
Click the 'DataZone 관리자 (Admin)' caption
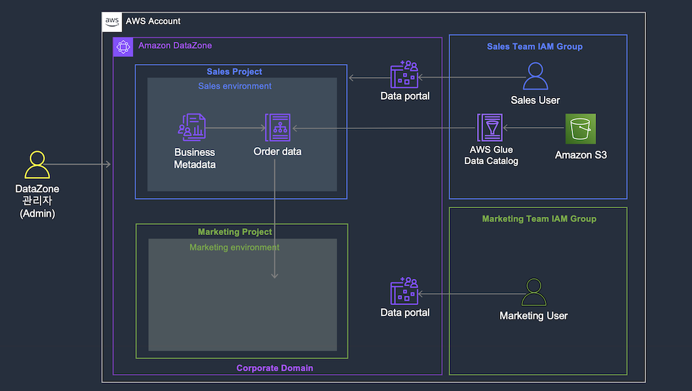click(37, 201)
